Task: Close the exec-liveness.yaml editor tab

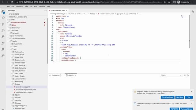Action: point(67,11)
